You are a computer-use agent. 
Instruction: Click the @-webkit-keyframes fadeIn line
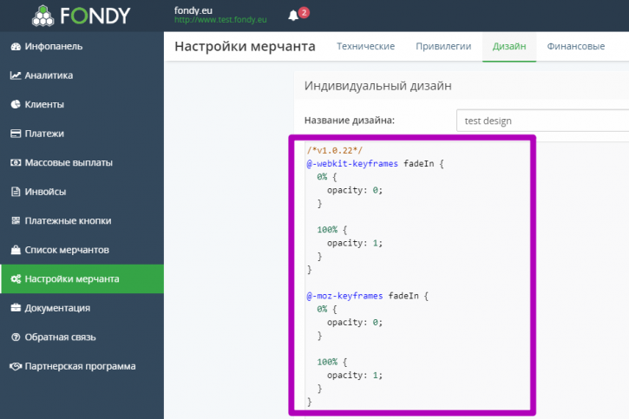(x=375, y=164)
